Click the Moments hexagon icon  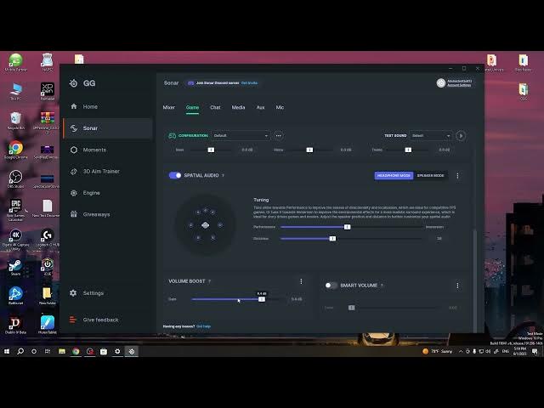(74, 150)
